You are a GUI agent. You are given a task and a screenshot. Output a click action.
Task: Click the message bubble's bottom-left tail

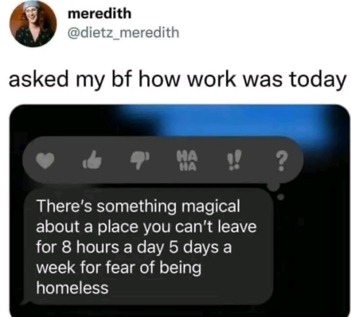[x=25, y=302]
